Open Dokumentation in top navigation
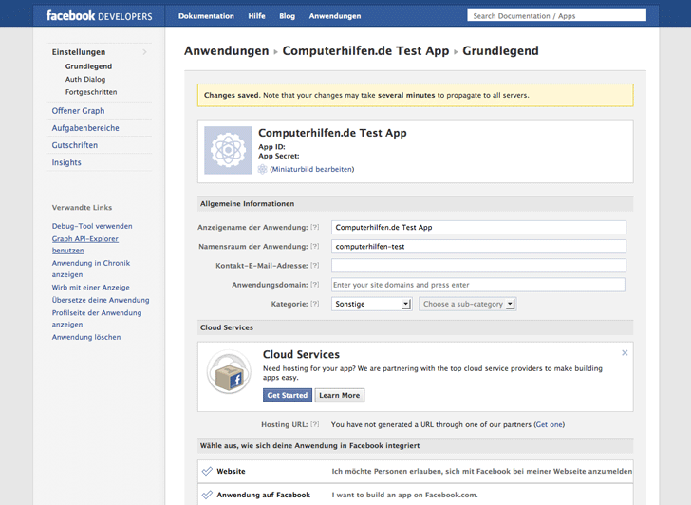This screenshot has width=691, height=505. point(206,16)
